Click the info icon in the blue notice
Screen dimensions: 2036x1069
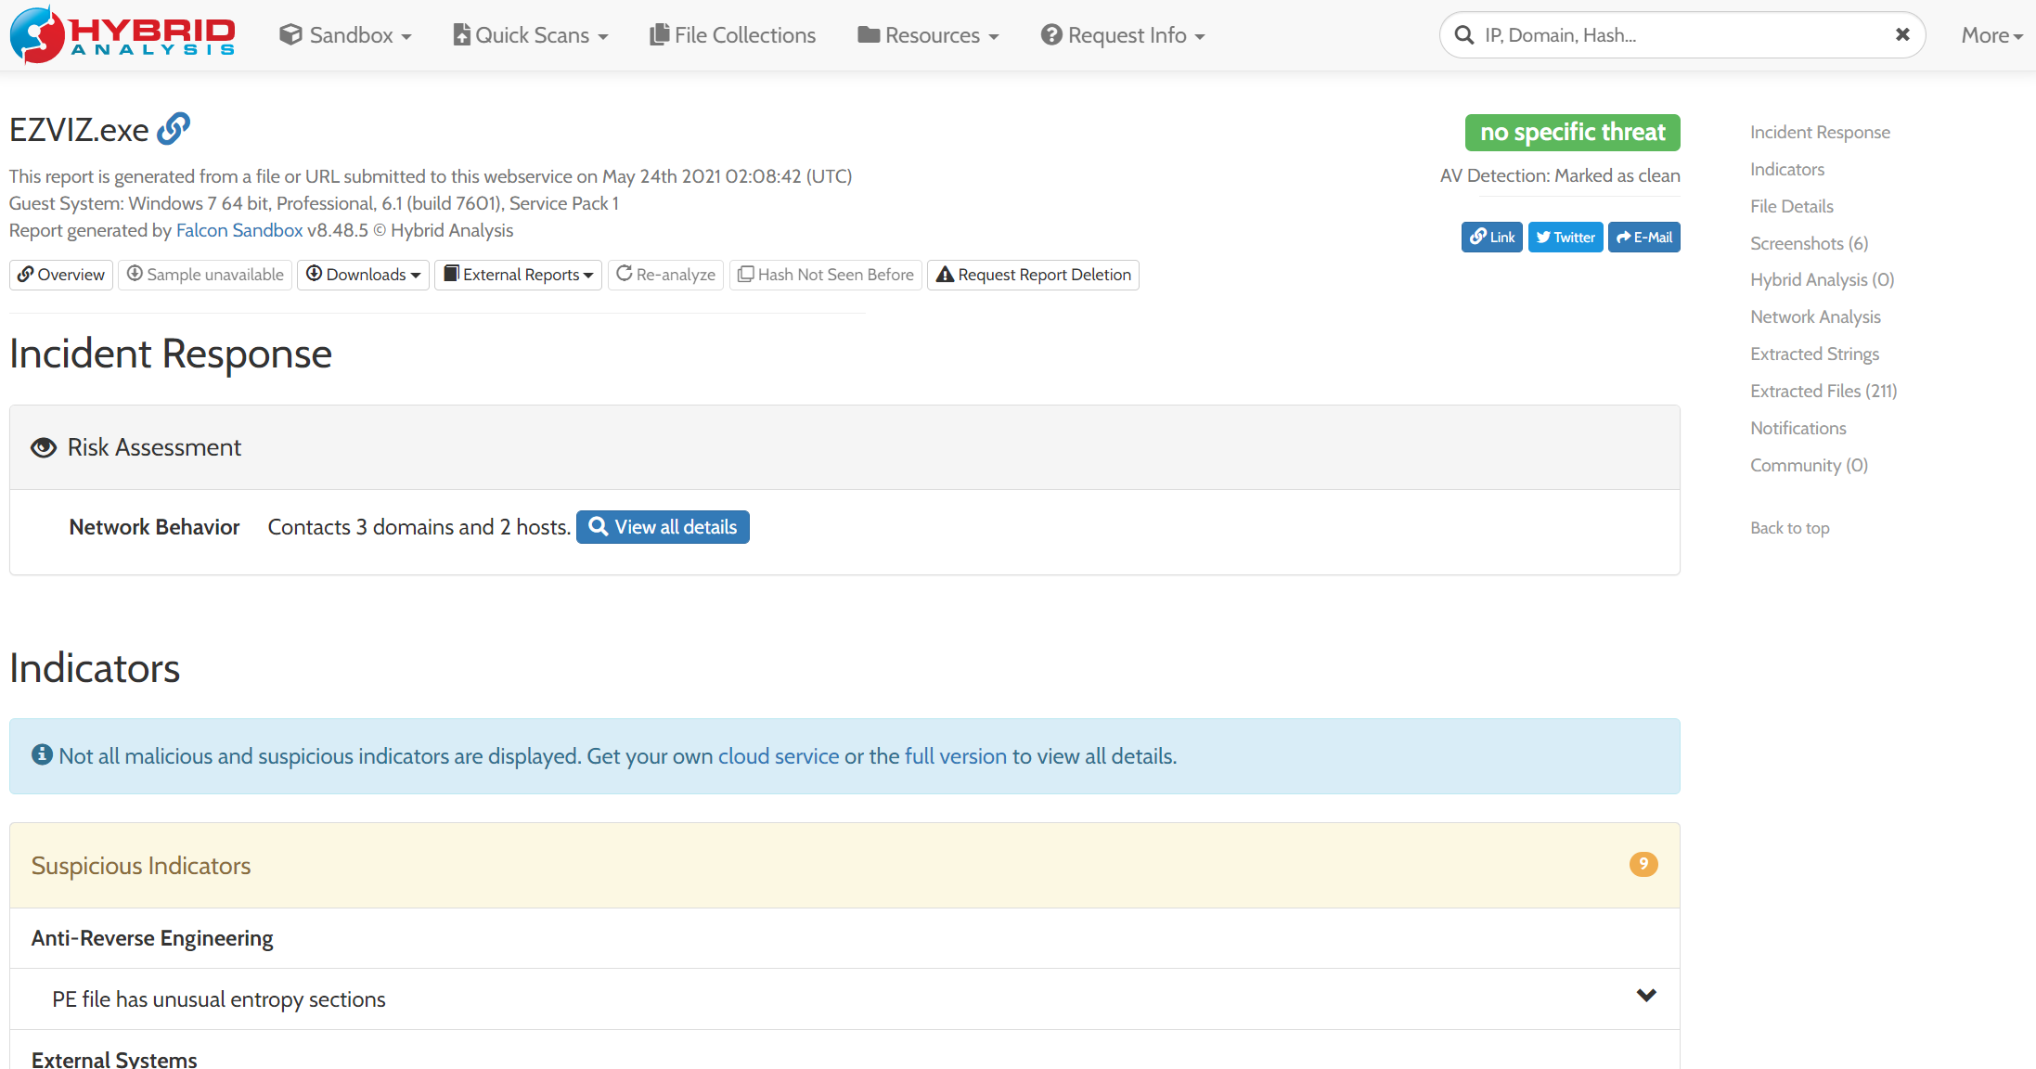[42, 754]
